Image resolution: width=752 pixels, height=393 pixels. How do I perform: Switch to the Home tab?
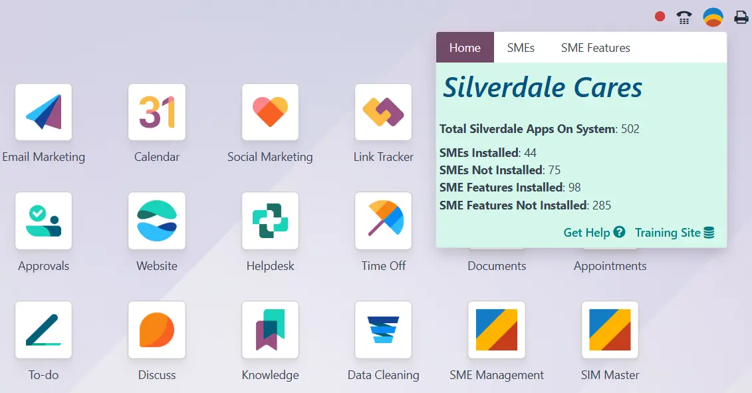pyautogui.click(x=465, y=47)
